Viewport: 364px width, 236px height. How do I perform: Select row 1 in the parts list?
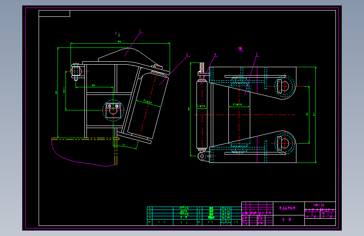pos(194,218)
